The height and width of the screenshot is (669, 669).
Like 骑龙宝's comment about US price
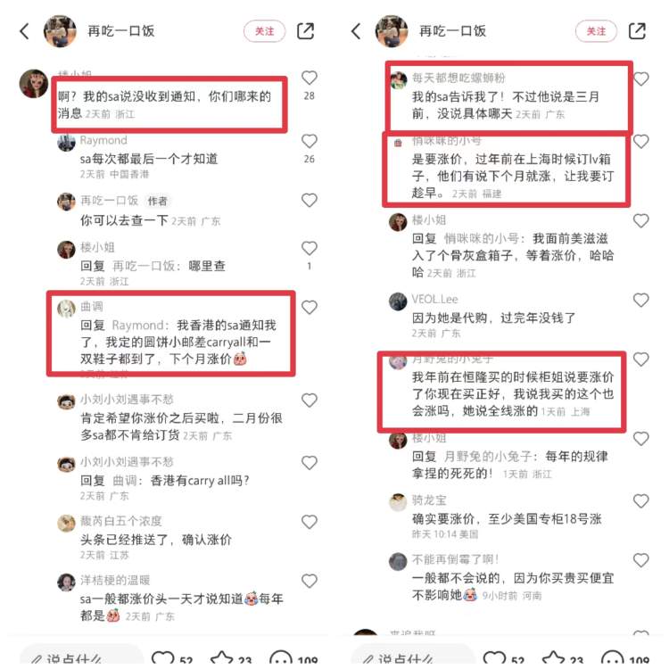(x=640, y=501)
